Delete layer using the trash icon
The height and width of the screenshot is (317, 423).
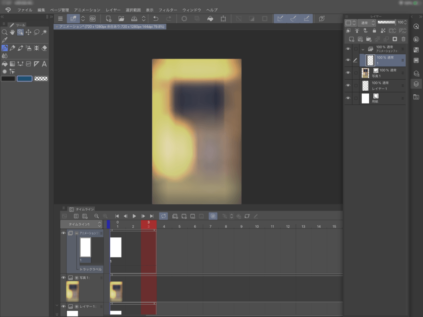click(x=403, y=39)
